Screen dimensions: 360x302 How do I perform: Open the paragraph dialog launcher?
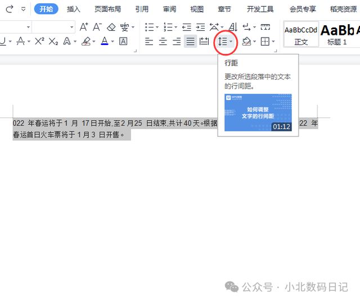pos(276,51)
